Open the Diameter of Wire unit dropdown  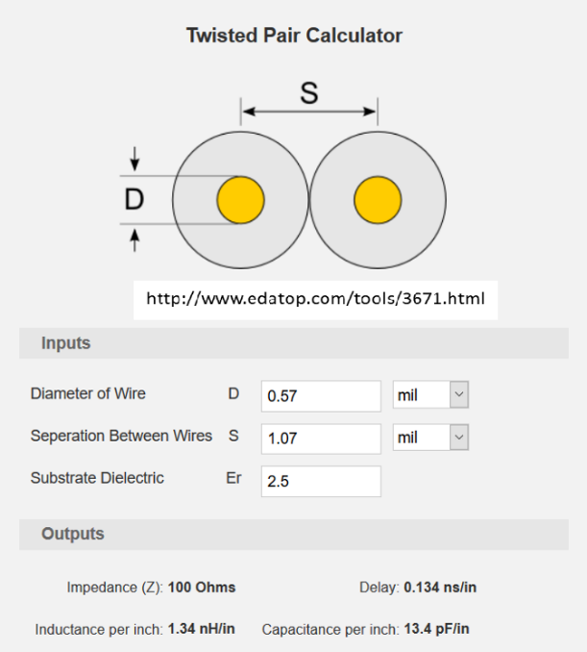point(430,395)
